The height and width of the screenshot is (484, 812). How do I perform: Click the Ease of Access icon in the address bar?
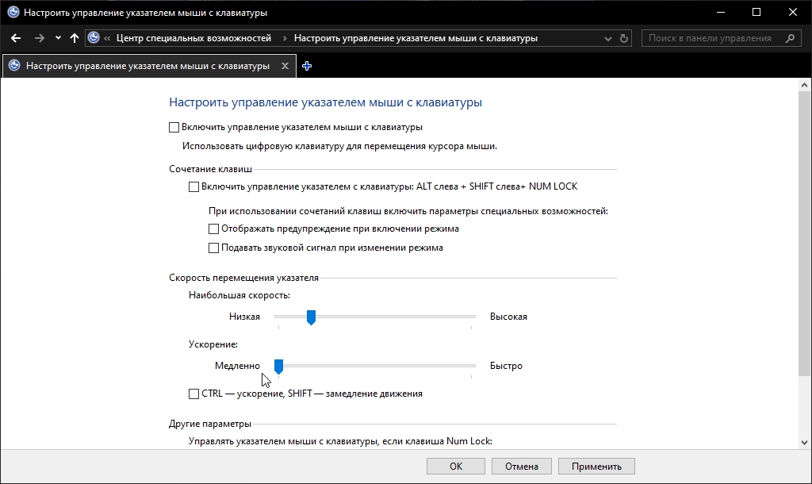point(94,38)
